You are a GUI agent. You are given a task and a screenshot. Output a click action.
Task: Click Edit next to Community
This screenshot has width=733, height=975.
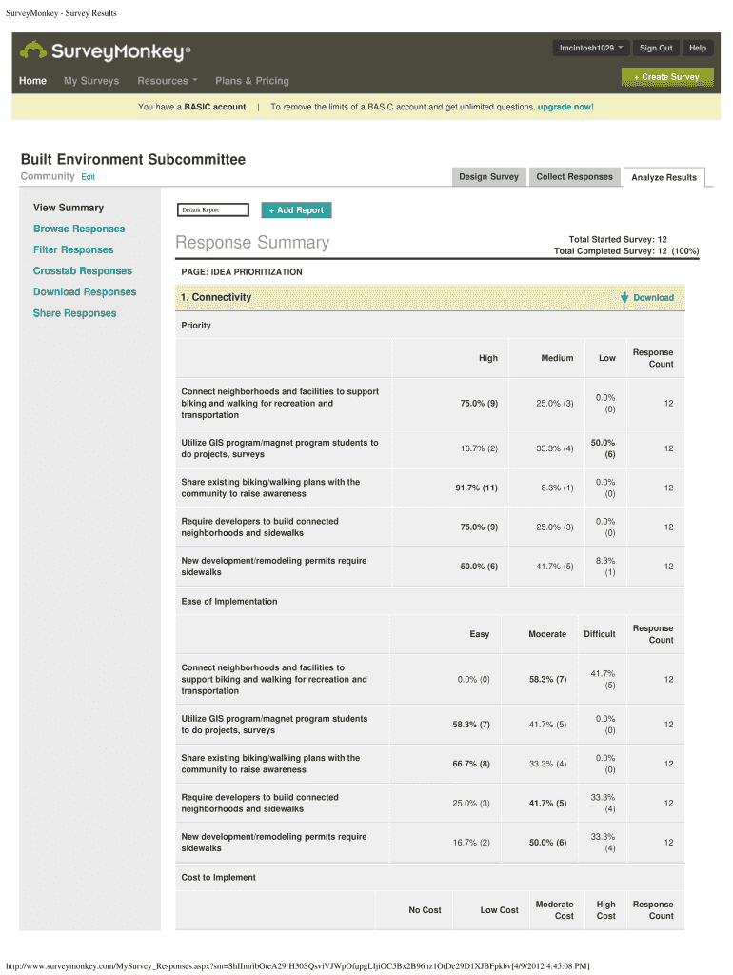(88, 177)
